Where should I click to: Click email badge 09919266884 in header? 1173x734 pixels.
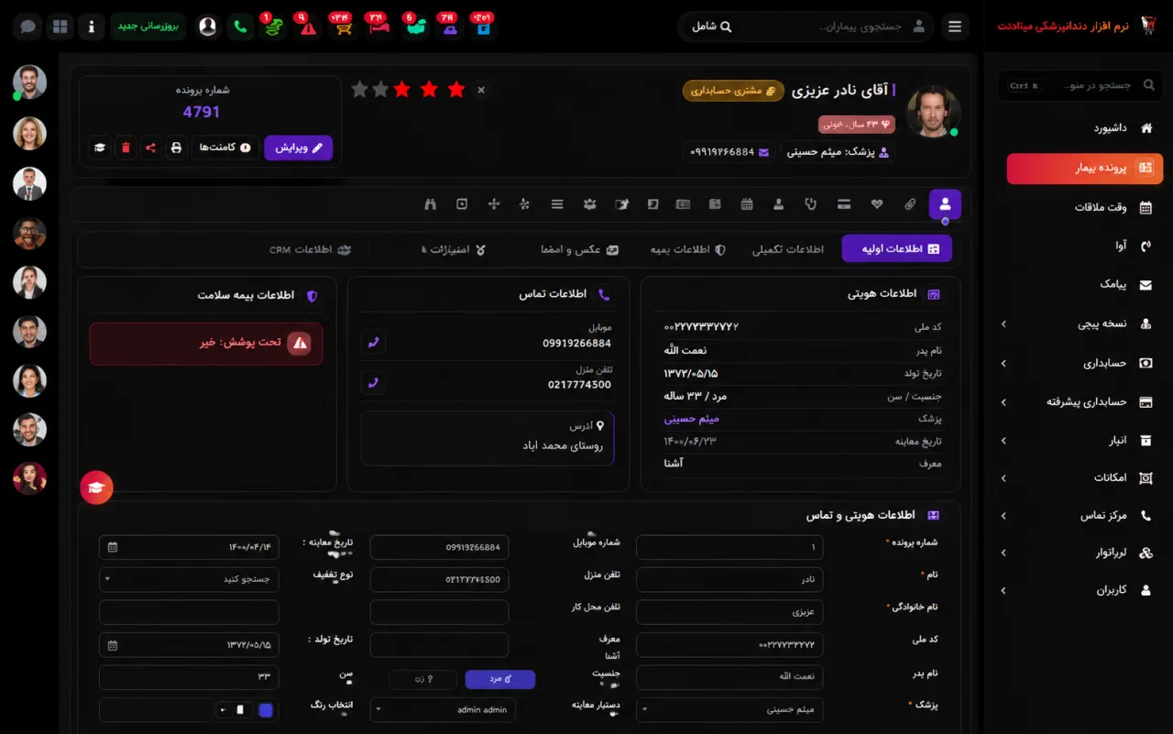[729, 152]
